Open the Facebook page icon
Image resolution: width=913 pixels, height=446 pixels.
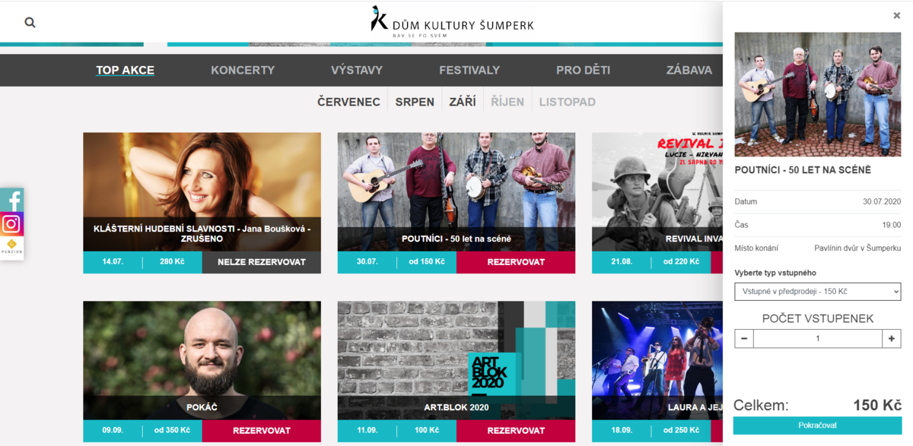11,200
